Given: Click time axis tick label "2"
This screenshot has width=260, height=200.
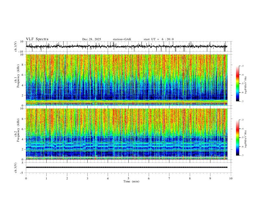Looking at the screenshot, I should (67, 178).
